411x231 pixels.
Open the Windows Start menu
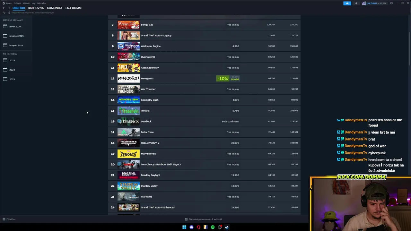(x=184, y=227)
